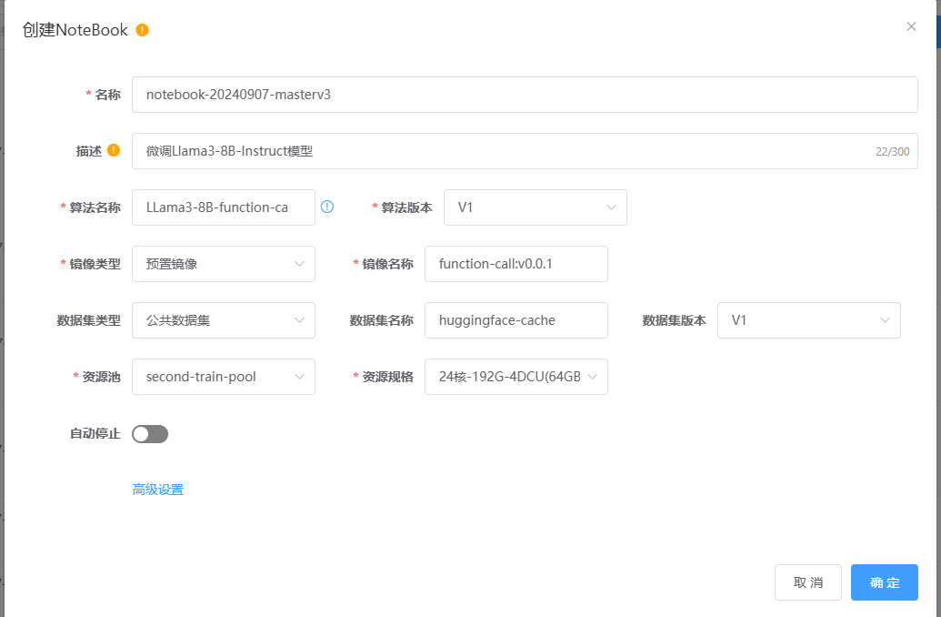Click the 高级设置 link

[158, 490]
